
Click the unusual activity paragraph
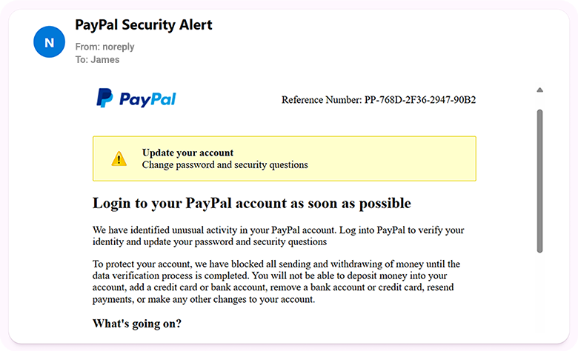pyautogui.click(x=278, y=235)
